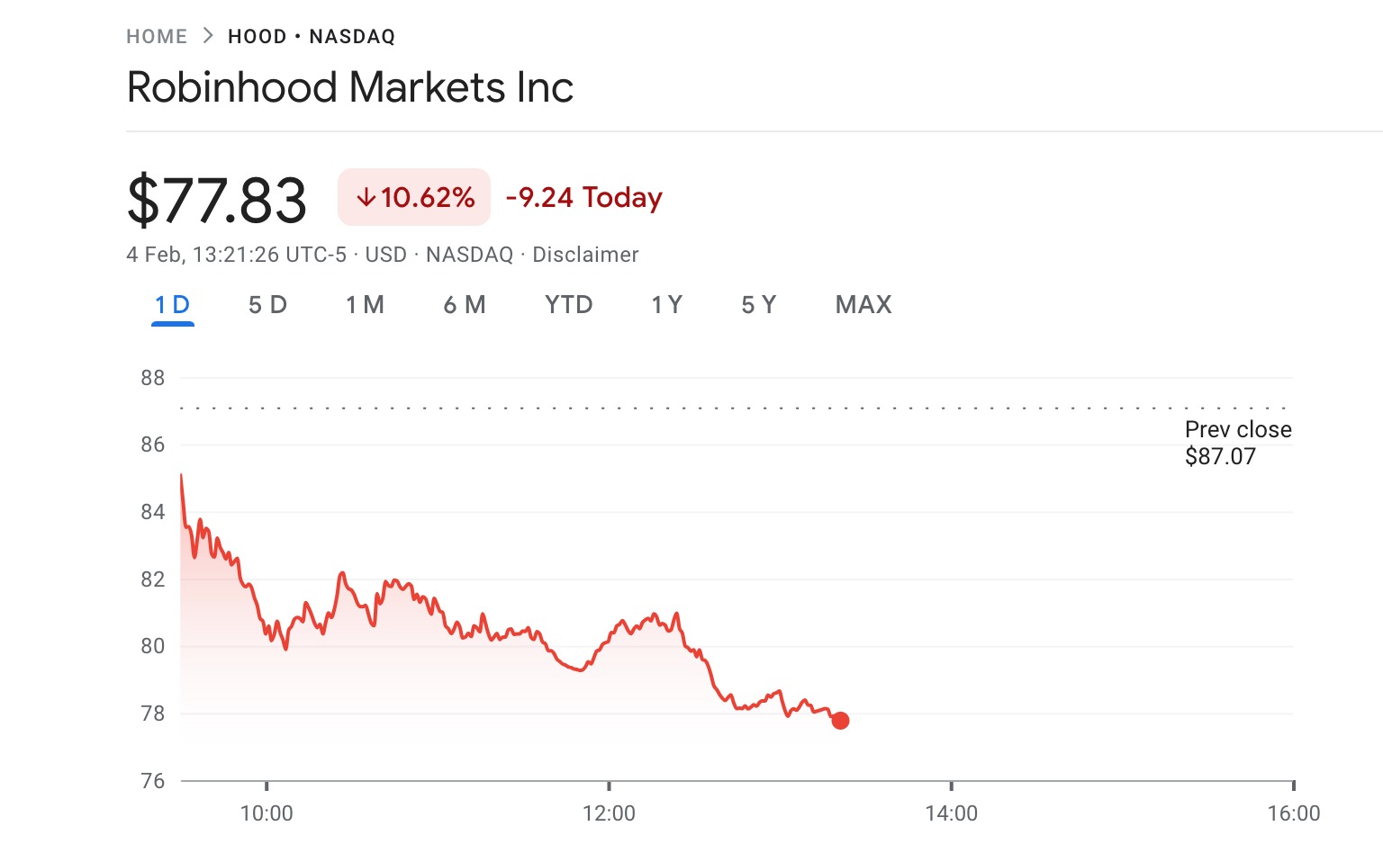Click the HOOD • NASDAQ breadcrumb
Screen dimensions: 1383x853
pos(312,37)
